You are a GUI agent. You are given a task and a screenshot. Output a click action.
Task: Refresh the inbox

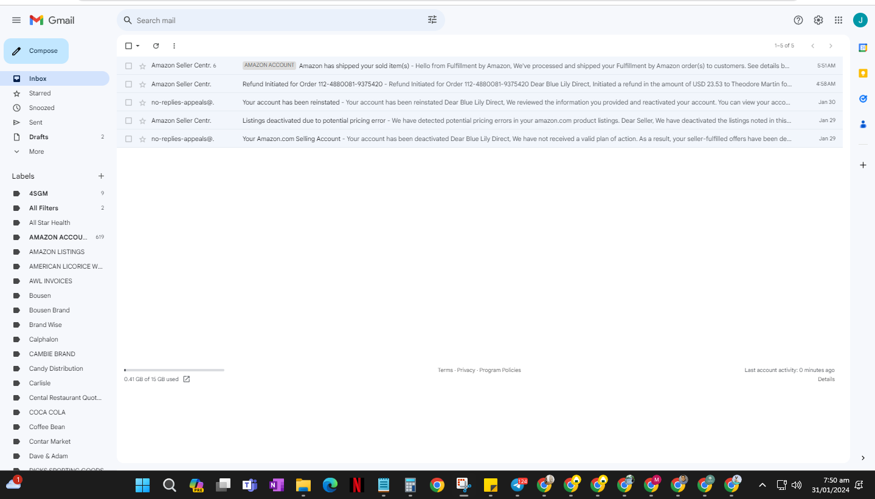pyautogui.click(x=156, y=46)
